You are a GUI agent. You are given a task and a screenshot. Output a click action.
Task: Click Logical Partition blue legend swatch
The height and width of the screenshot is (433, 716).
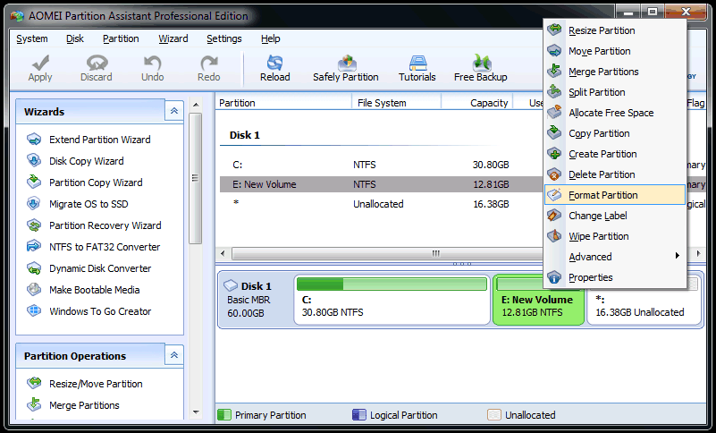(x=359, y=415)
